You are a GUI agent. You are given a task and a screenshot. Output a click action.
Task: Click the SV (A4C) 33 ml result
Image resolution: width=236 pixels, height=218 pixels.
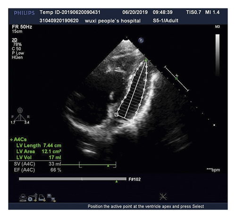(37, 164)
